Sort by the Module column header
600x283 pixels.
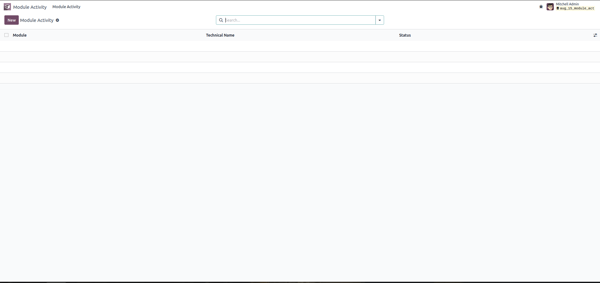click(20, 35)
